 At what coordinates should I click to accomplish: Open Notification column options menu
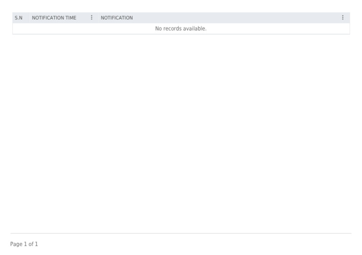pyautogui.click(x=343, y=18)
